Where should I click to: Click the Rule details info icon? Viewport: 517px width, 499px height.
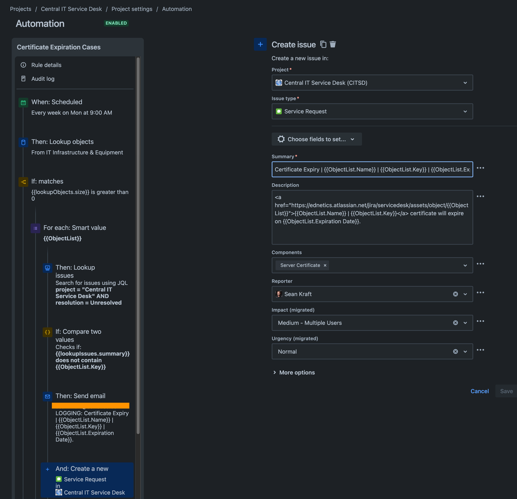(x=23, y=65)
